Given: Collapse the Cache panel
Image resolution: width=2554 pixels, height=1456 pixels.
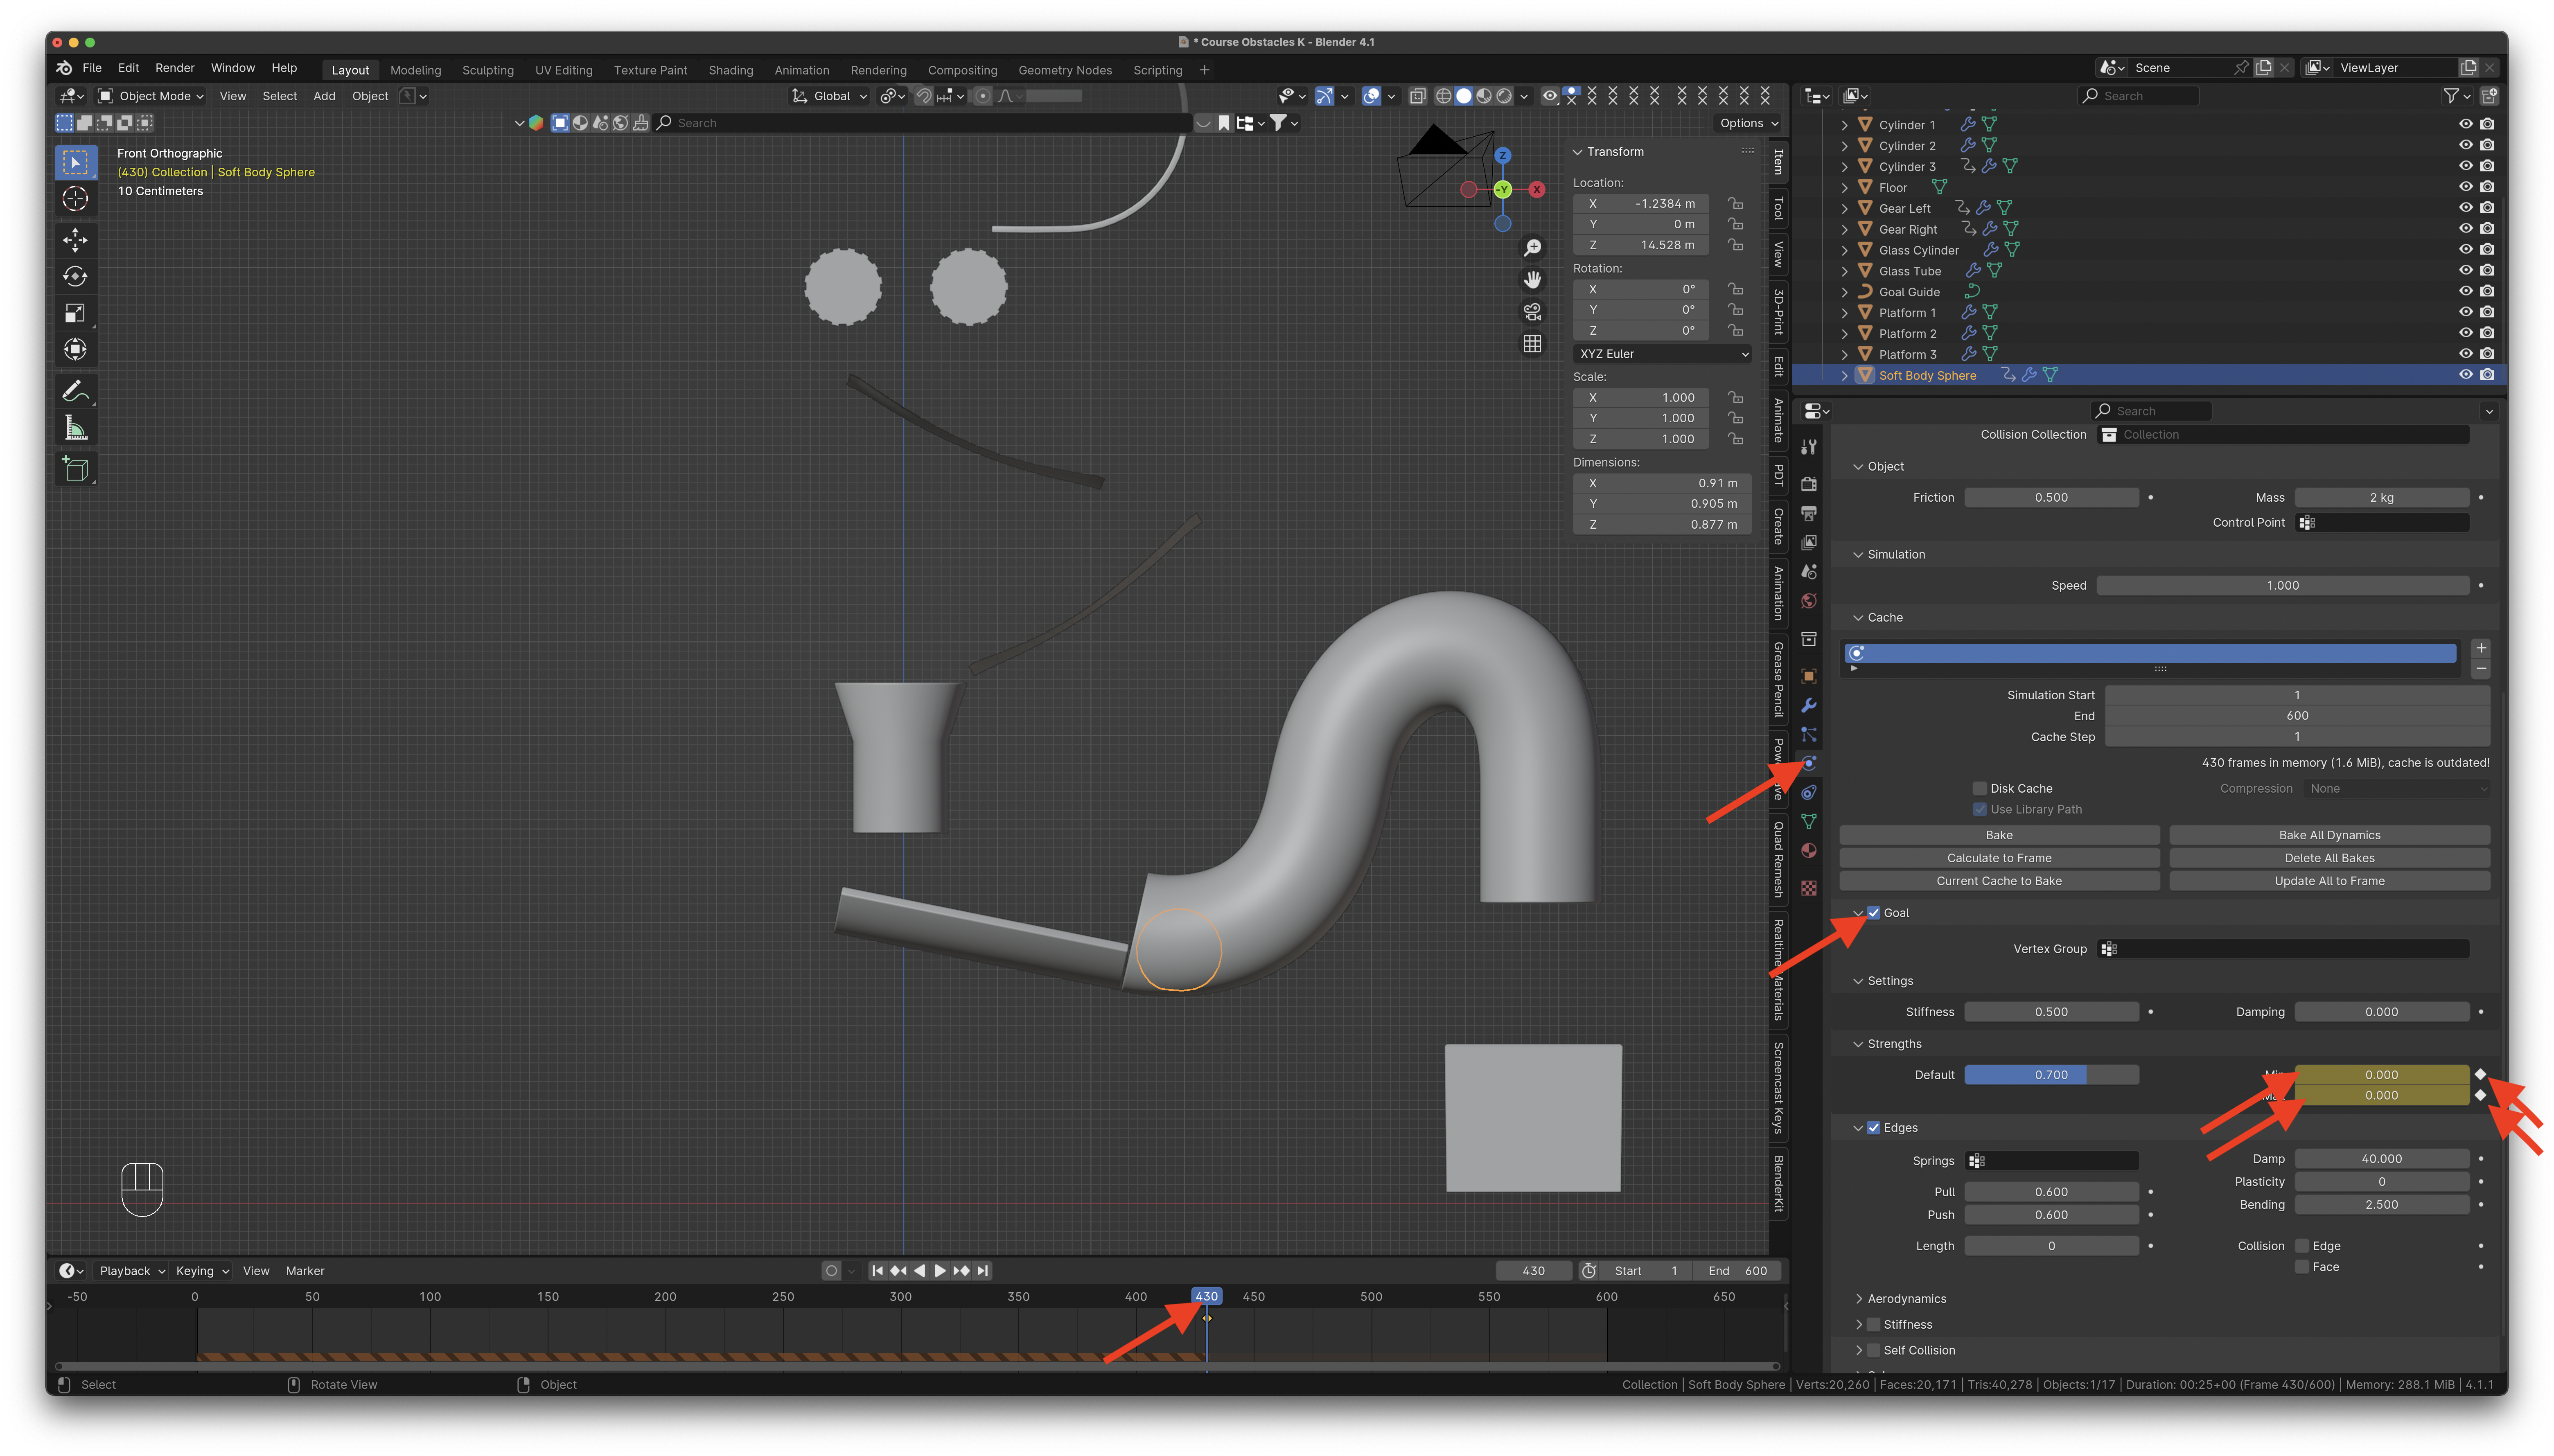Looking at the screenshot, I should coord(1858,618).
